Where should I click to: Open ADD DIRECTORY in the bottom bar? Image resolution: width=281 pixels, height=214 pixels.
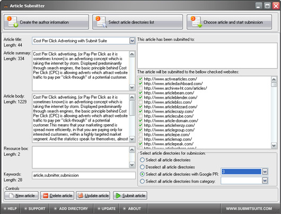point(71,209)
